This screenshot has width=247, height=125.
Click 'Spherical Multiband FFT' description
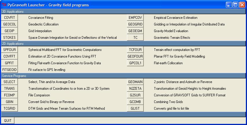tap(65, 50)
